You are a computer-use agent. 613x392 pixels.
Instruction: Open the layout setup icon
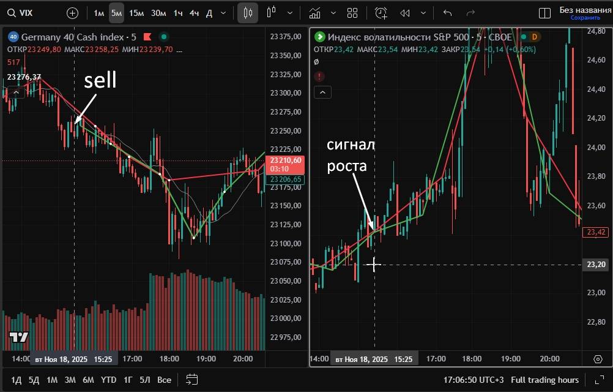coord(544,13)
